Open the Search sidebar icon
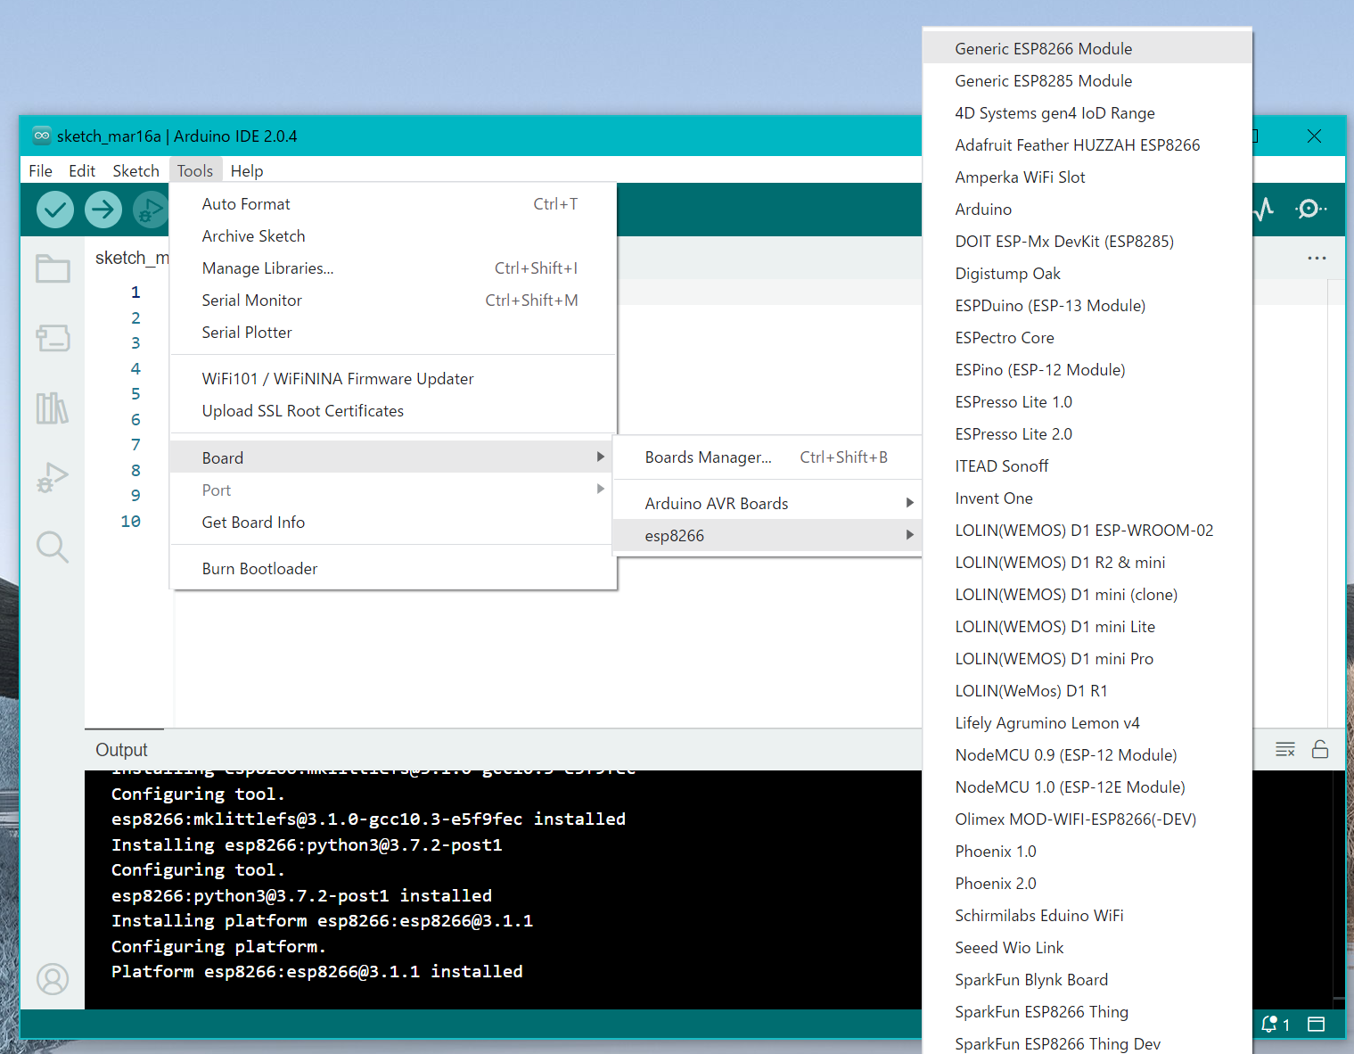This screenshot has height=1054, width=1354. pos(53,547)
